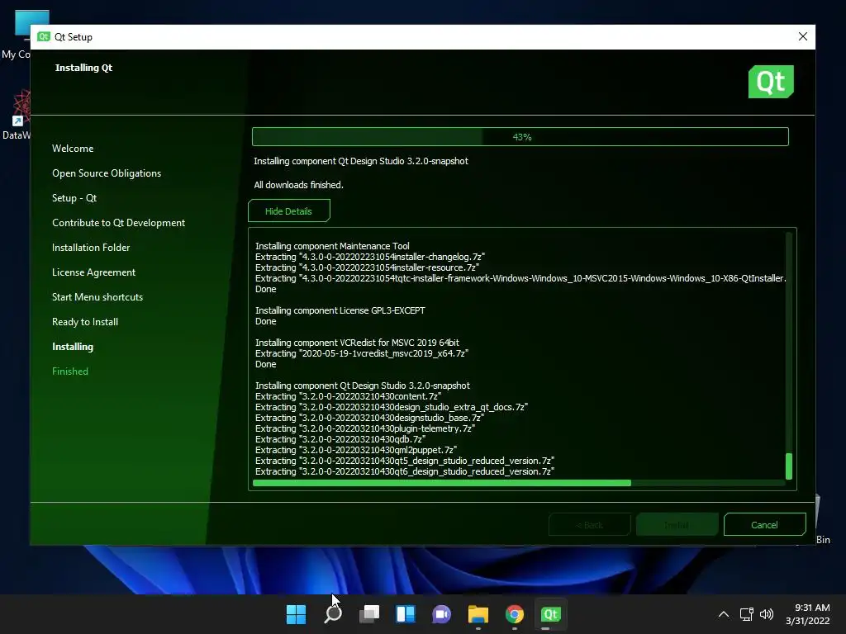The image size is (846, 634).
Task: Click log line mentioning tqtc-installer-framework
Action: pos(520,278)
